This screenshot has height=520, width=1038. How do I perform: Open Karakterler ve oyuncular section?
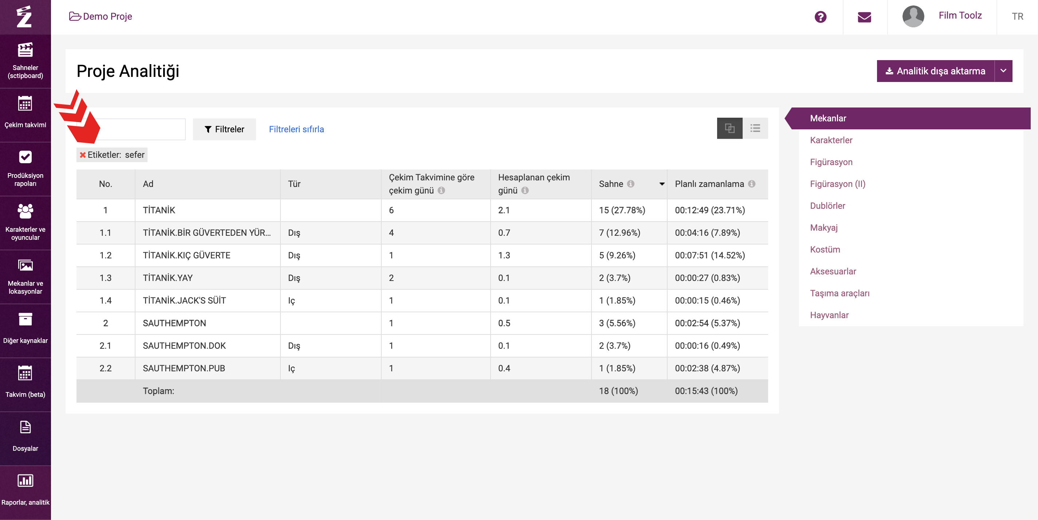click(x=25, y=223)
